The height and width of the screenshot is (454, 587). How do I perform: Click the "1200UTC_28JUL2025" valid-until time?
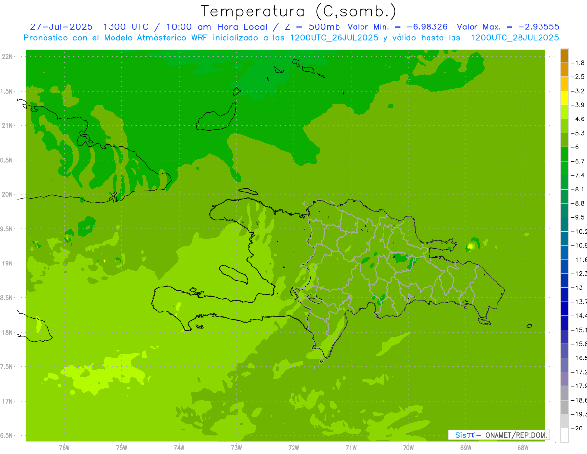pyautogui.click(x=515, y=37)
